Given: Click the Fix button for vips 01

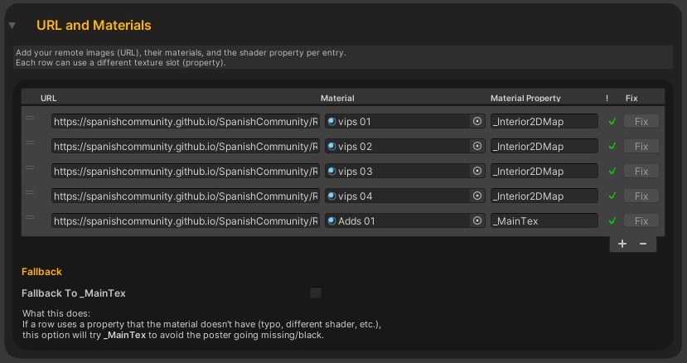Looking at the screenshot, I should tap(641, 121).
